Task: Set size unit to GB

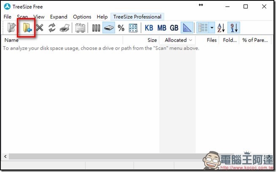Action: point(174,28)
